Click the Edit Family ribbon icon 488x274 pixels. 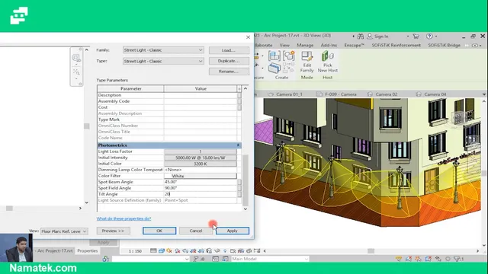click(x=307, y=62)
